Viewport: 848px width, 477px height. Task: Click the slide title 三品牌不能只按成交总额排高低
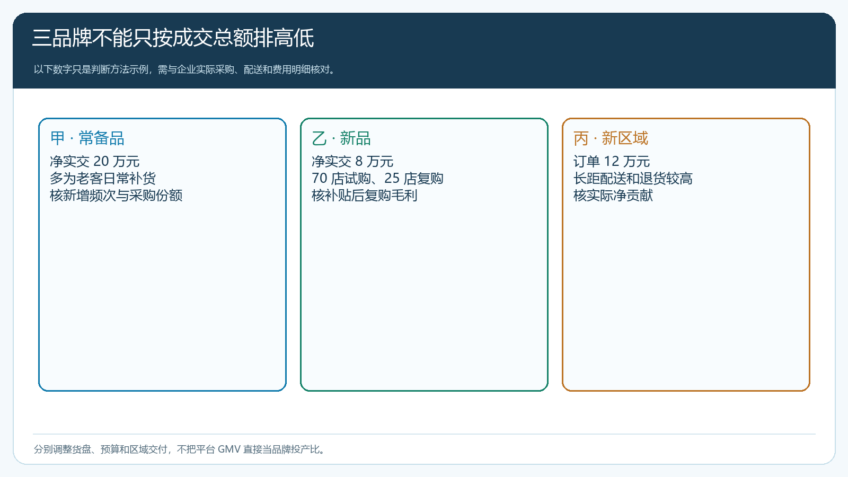[173, 38]
